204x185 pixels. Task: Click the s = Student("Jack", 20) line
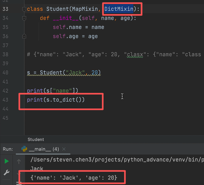64,72
